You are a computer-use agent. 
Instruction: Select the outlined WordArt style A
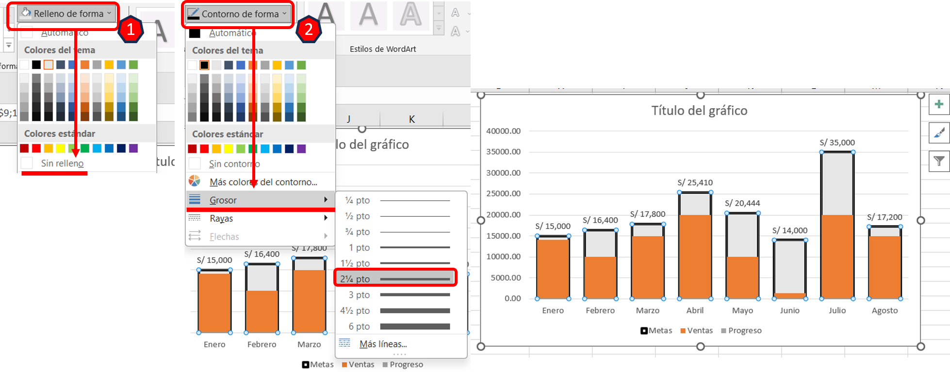(410, 15)
